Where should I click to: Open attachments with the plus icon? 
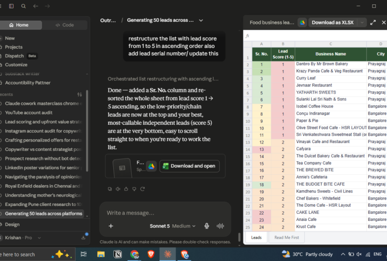111,226
